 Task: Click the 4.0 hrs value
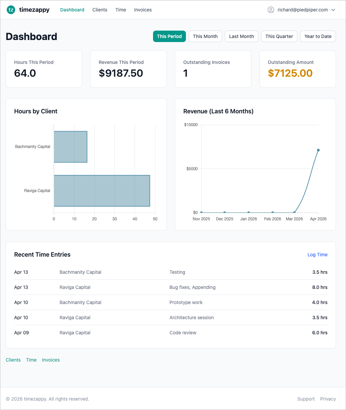tap(320, 302)
